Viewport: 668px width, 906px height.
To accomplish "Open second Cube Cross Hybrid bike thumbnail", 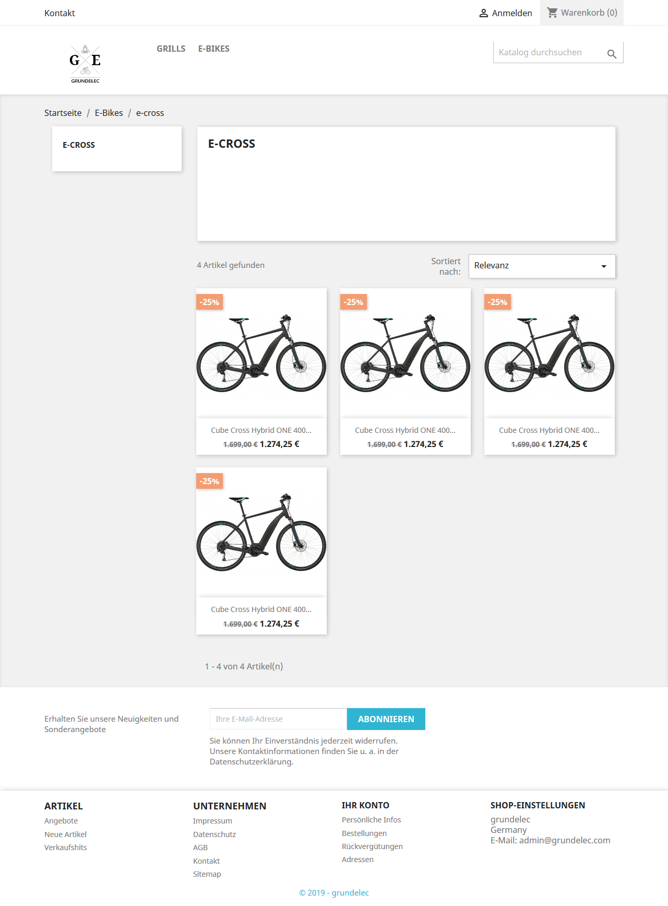I will [405, 354].
